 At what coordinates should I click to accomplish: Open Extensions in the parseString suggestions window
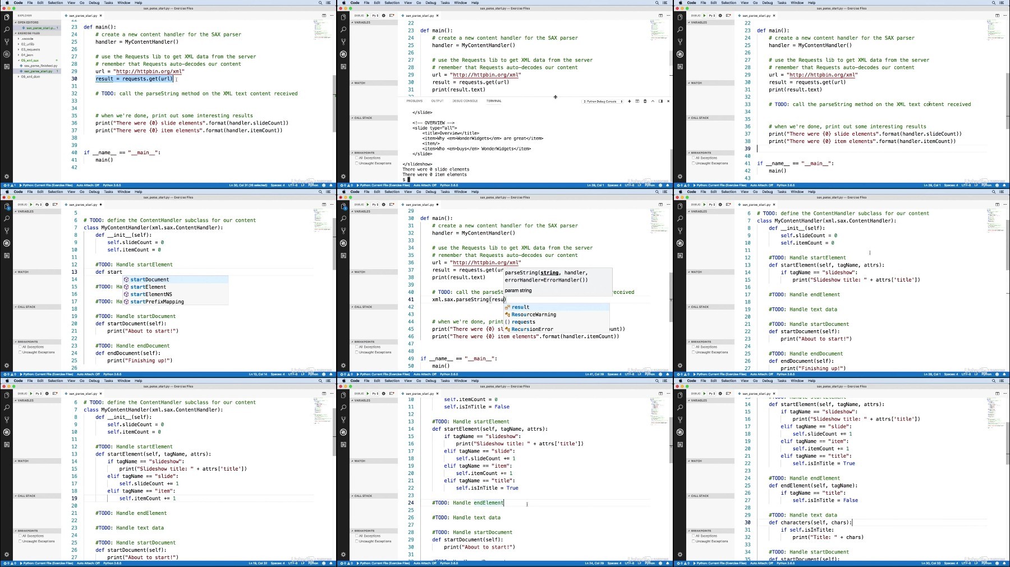343,255
